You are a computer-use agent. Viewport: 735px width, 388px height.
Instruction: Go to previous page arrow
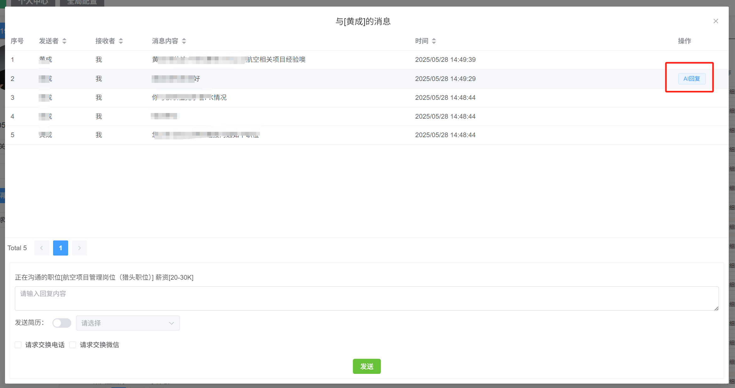(41, 248)
